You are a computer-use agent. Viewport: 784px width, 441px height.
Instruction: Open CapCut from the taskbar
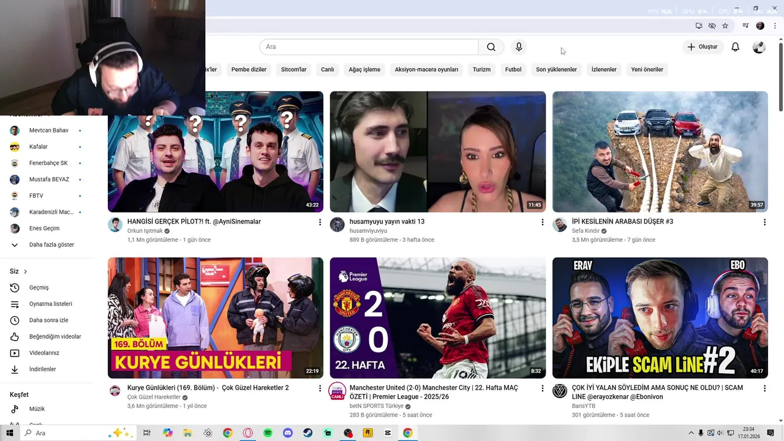tap(388, 433)
